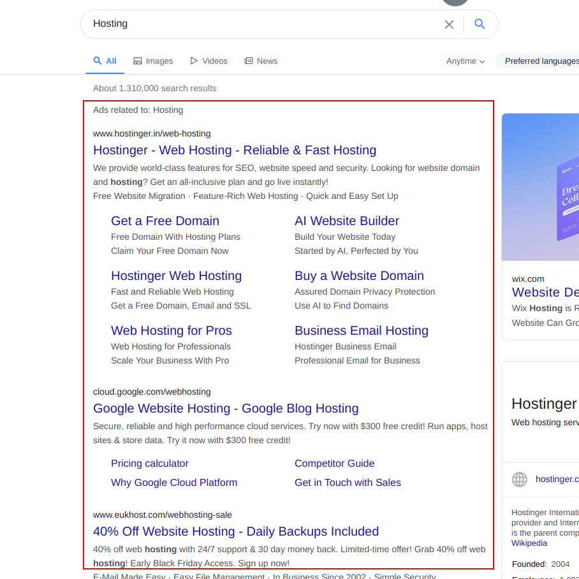Click www.hostinger.in/web-hosting URL text
Image resolution: width=579 pixels, height=579 pixels.
(152, 134)
